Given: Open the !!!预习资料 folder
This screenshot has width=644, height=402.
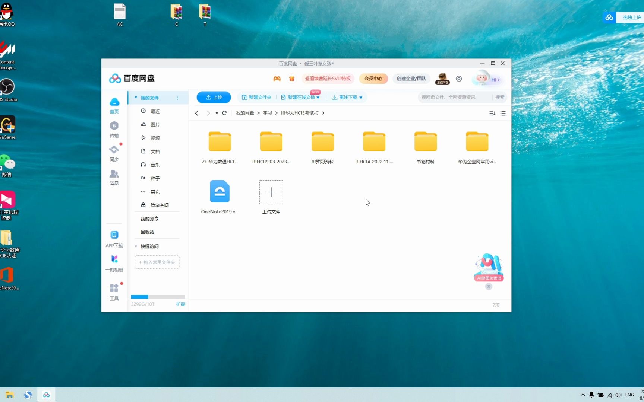Looking at the screenshot, I should click(x=323, y=147).
